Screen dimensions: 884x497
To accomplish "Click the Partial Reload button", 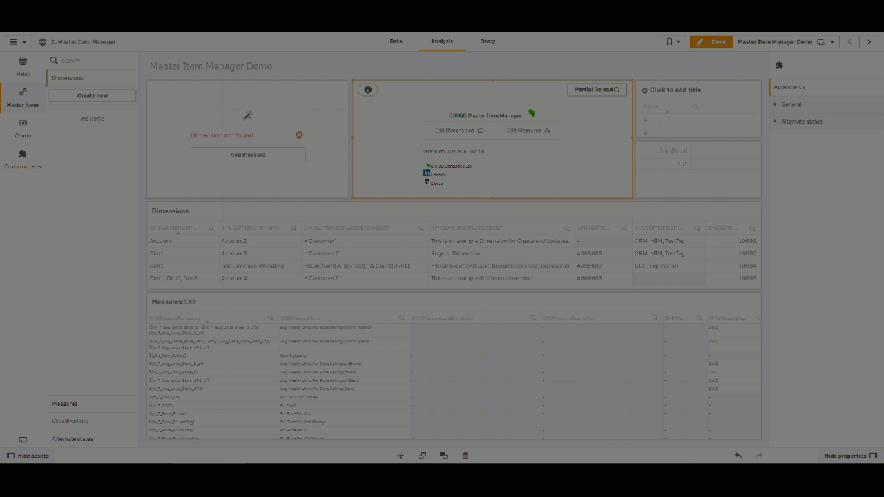I will (597, 90).
